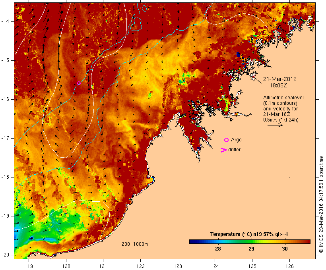Click the colorbar '29' tick label
Image resolution: width=326 pixels, height=270 pixels.
[x=251, y=249]
